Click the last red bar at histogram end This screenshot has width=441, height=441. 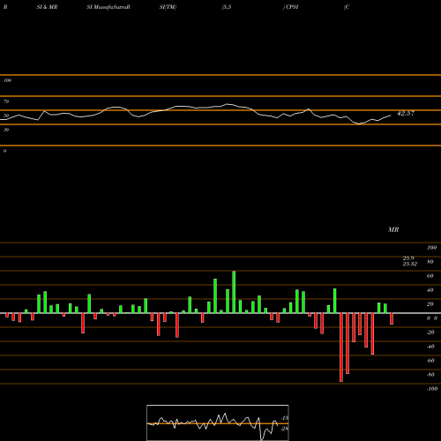pos(392,319)
